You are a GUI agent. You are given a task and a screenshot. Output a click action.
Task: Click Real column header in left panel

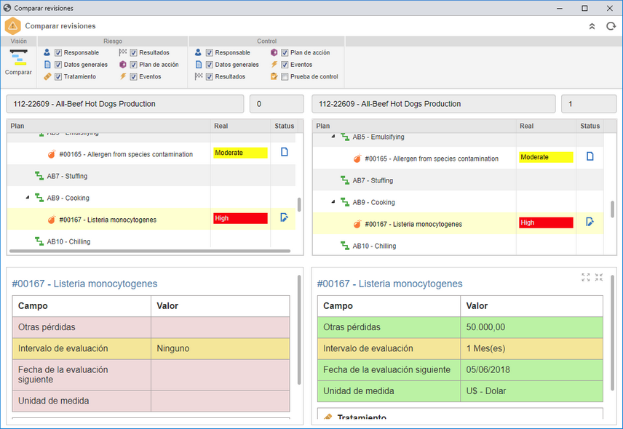(240, 126)
